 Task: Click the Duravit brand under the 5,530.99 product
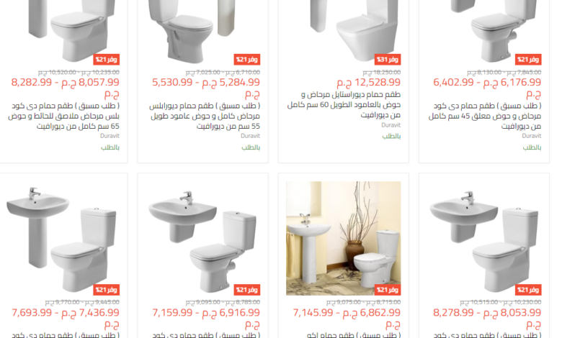pos(250,136)
